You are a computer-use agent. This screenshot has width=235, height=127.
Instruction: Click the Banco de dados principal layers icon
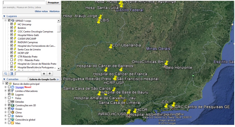10,84
